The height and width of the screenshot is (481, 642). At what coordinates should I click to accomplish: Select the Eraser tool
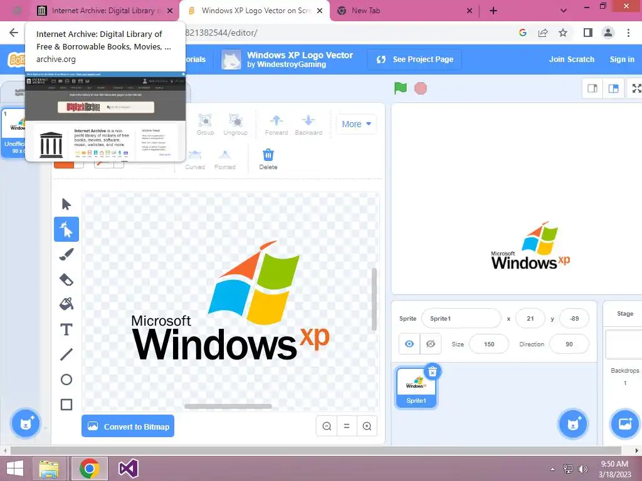pos(66,279)
